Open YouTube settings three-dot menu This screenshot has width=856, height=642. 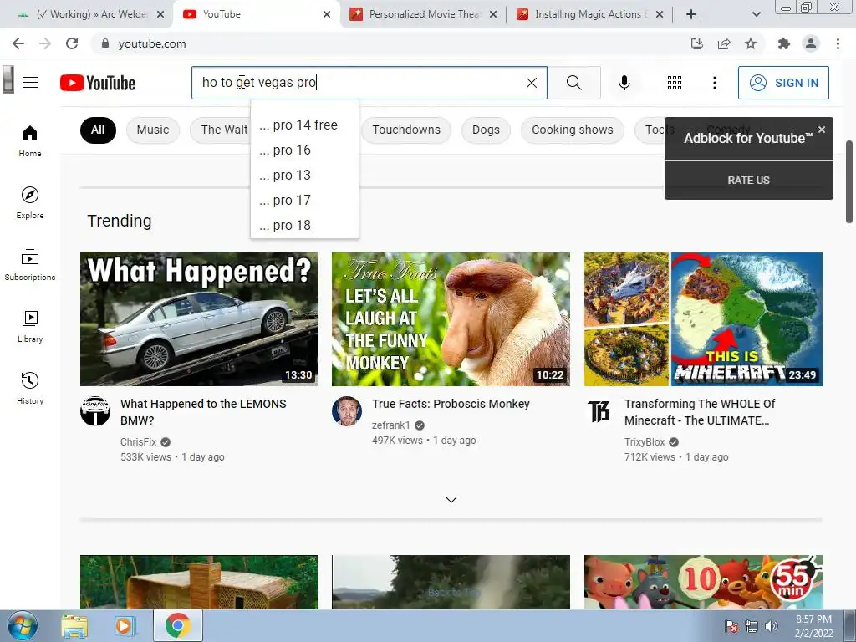[x=714, y=83]
